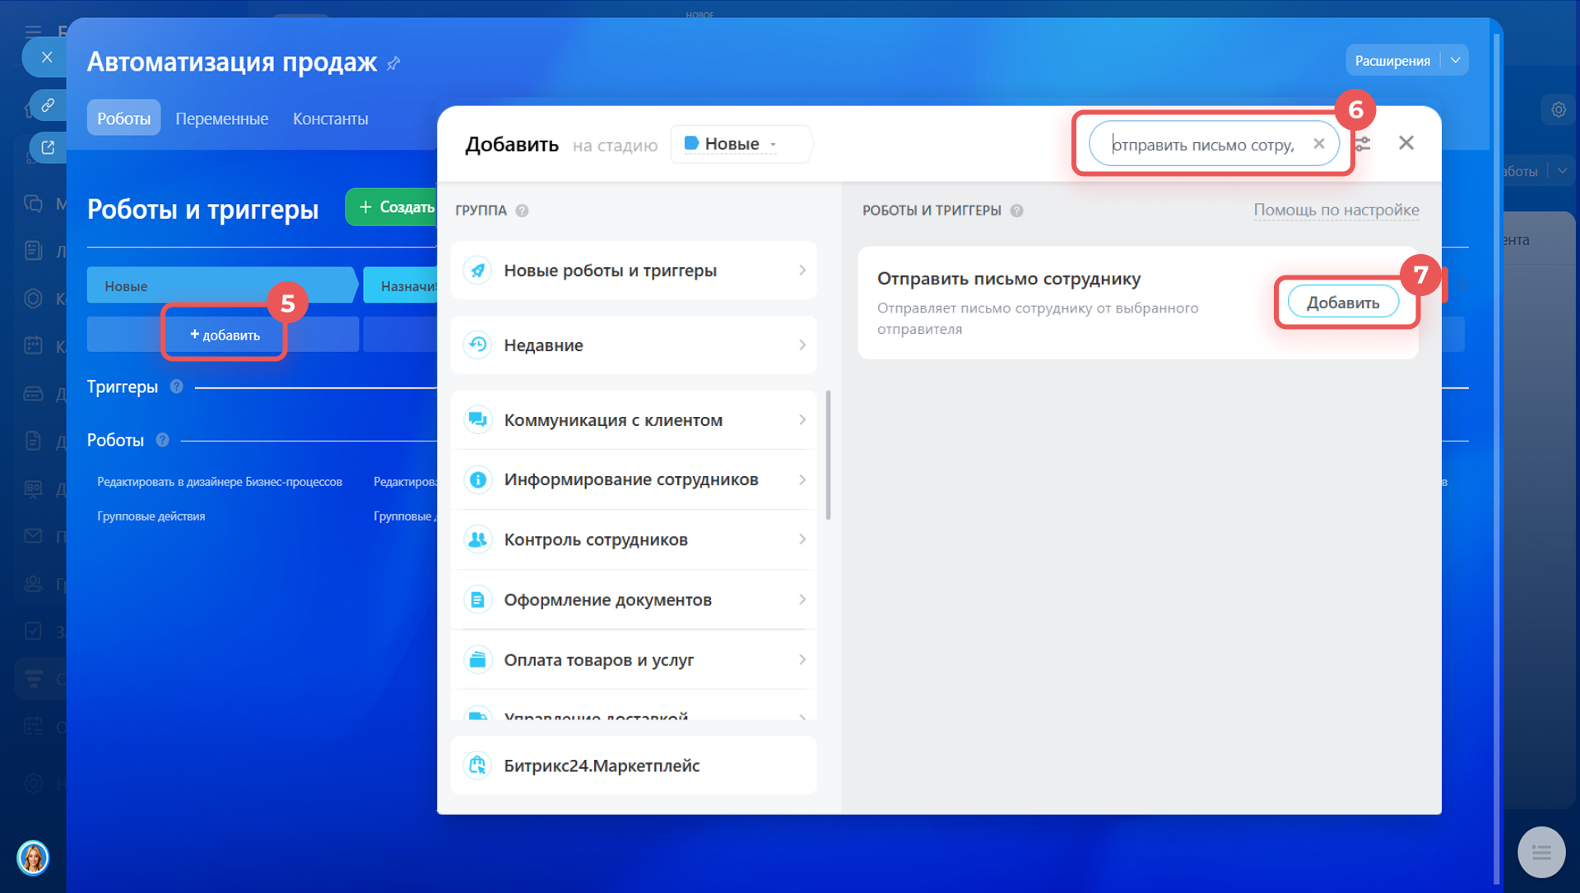Viewport: 1580px width, 893px height.
Task: Click the filter settings icon beside search field
Action: 1364,144
